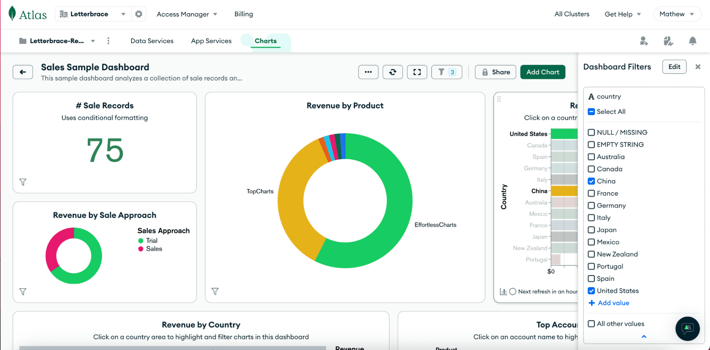Open the filter icon showing 3 active filters
The height and width of the screenshot is (350, 710).
click(x=446, y=72)
